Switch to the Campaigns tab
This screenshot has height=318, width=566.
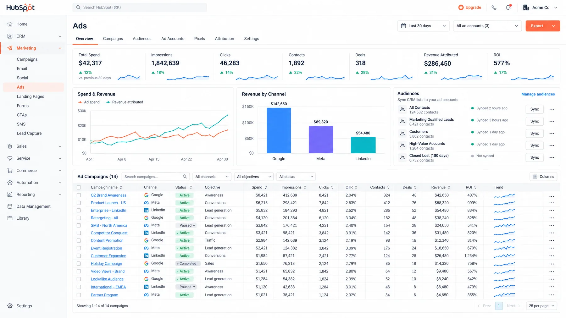pyautogui.click(x=113, y=39)
